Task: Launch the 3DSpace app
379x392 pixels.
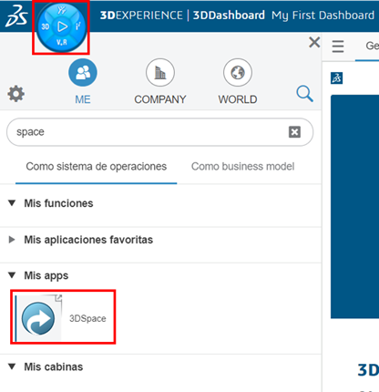Action: pos(63,317)
